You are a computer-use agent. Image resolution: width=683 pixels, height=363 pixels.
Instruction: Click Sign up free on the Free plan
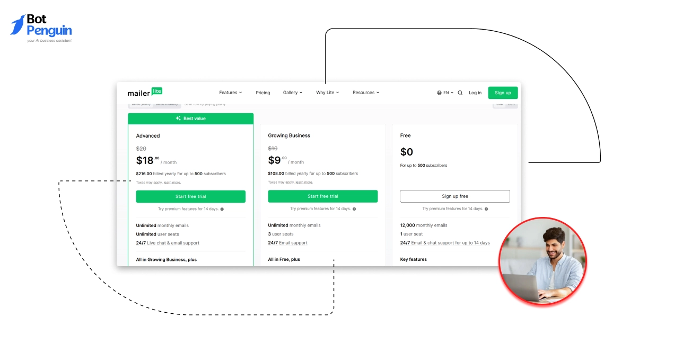[x=454, y=196]
